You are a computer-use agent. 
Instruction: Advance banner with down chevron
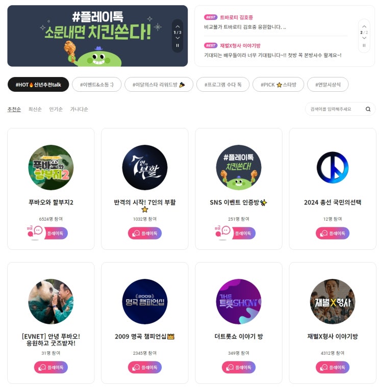coord(178,38)
